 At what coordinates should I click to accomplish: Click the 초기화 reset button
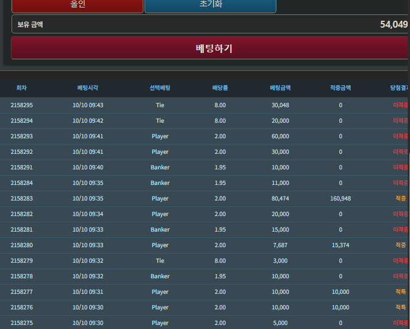pos(211,5)
